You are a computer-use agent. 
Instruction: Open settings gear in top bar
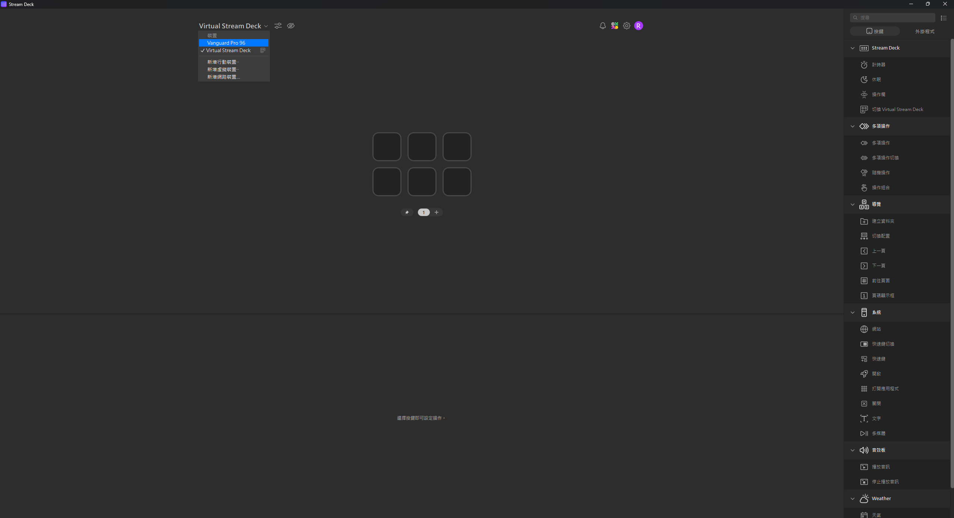click(626, 26)
